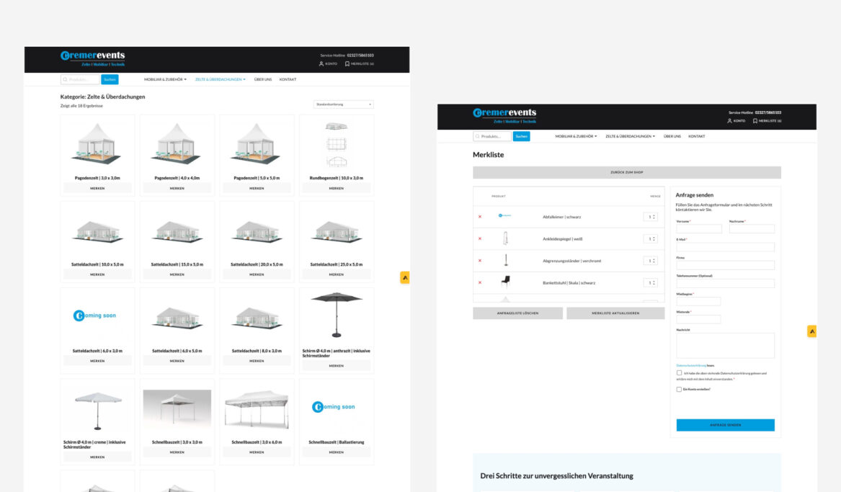Open Über Uns on the category page

[263, 79]
